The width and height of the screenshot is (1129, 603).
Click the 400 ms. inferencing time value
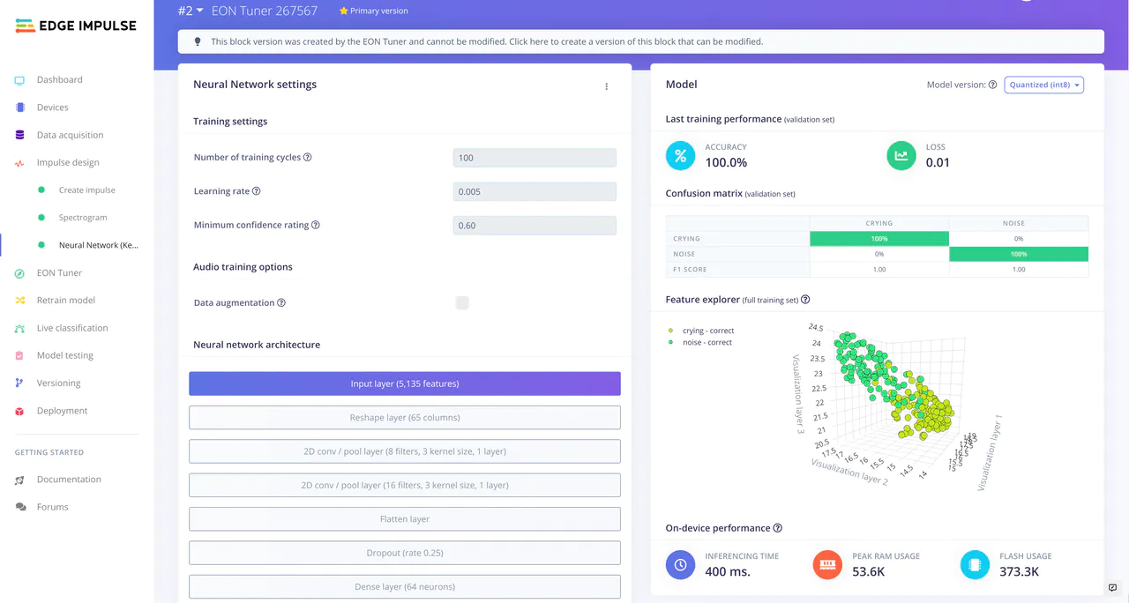[727, 571]
